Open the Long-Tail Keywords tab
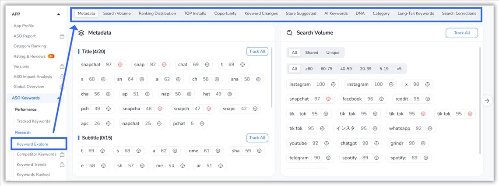Viewport: 499px width, 186px height. (416, 14)
